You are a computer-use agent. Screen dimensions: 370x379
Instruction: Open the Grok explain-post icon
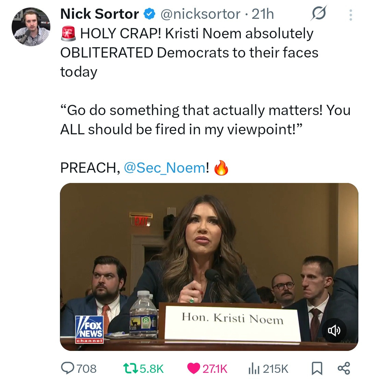point(319,14)
